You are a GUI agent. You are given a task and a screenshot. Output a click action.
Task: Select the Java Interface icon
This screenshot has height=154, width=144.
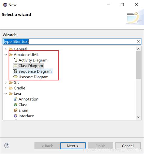(x=15, y=116)
